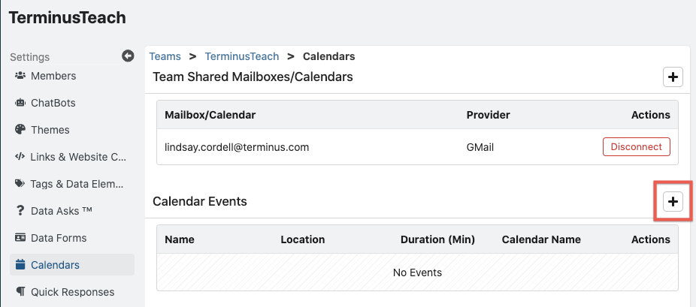
Task: Click the Themes palette icon
Action: click(20, 130)
